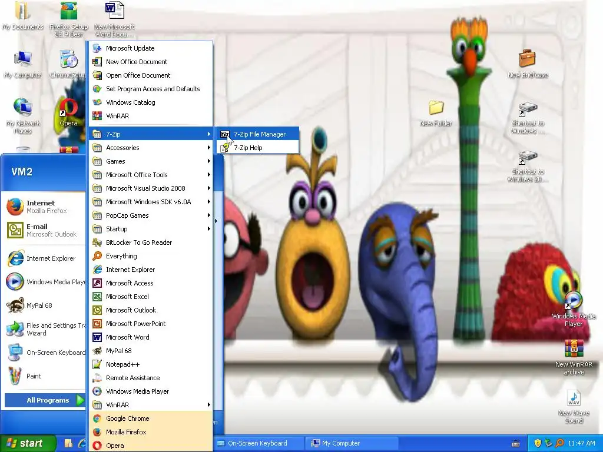The height and width of the screenshot is (452, 603).
Task: Click the Google Chrome icon
Action: pyautogui.click(x=97, y=418)
